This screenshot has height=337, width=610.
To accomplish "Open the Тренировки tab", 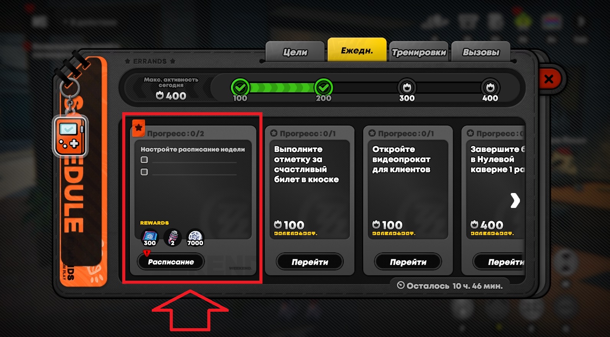I will pos(419,52).
